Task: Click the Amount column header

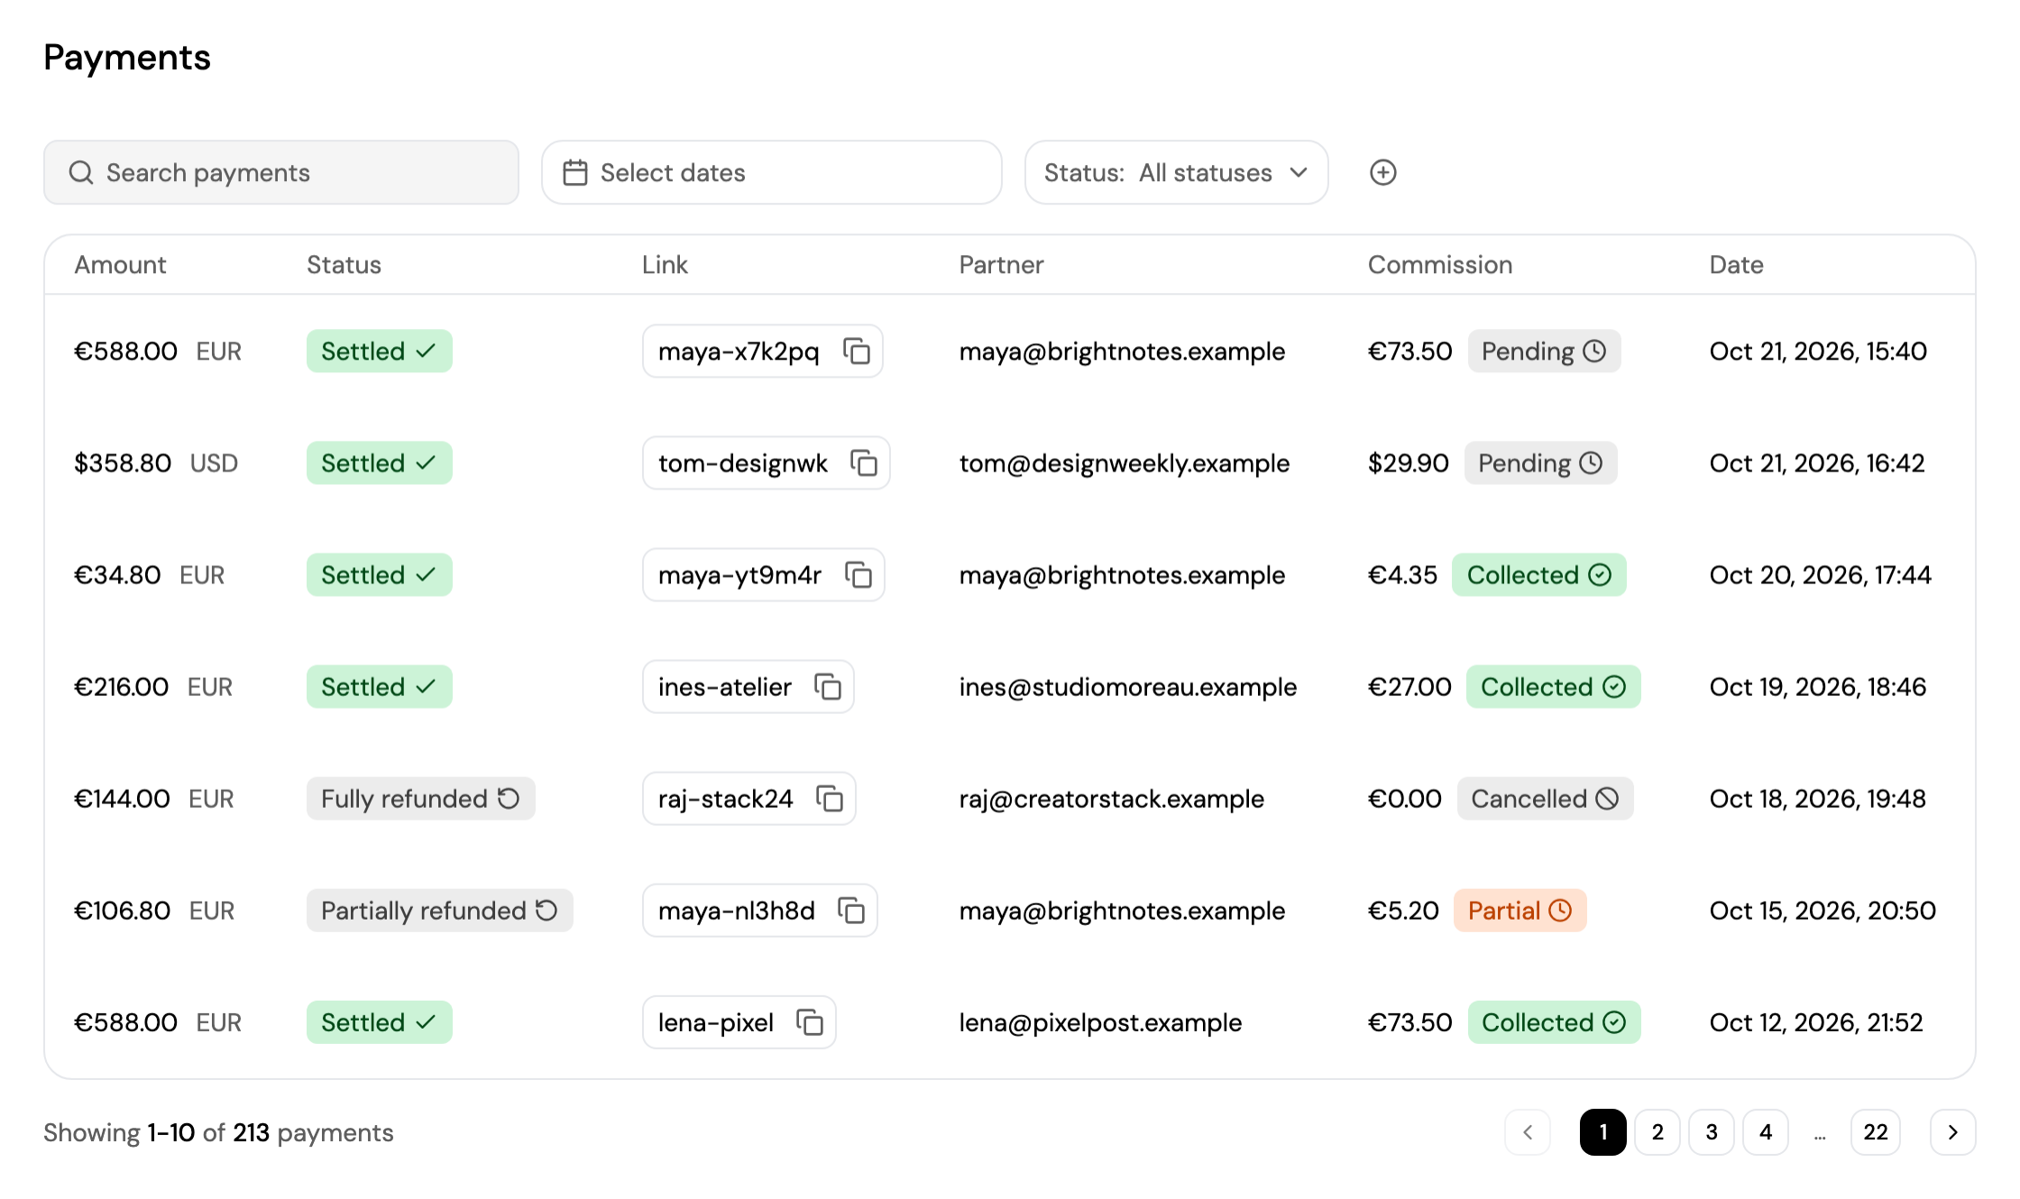Action: [x=120, y=264]
